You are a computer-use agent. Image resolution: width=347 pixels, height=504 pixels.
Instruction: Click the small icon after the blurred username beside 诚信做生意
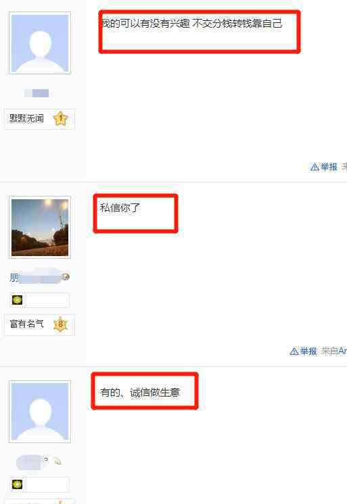pos(57,461)
